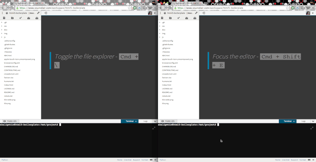Click the sidebar toggle icon in left window toolbar
Image resolution: width=316 pixels, height=162 pixels.
click(x=46, y=13)
